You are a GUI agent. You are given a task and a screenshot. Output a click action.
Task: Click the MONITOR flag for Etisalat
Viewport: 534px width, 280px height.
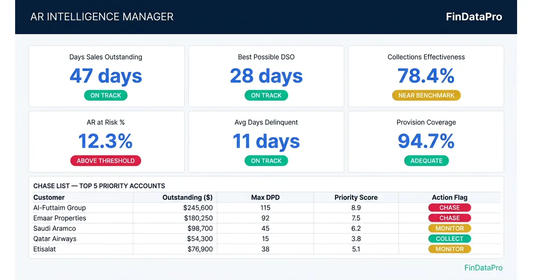click(x=449, y=249)
